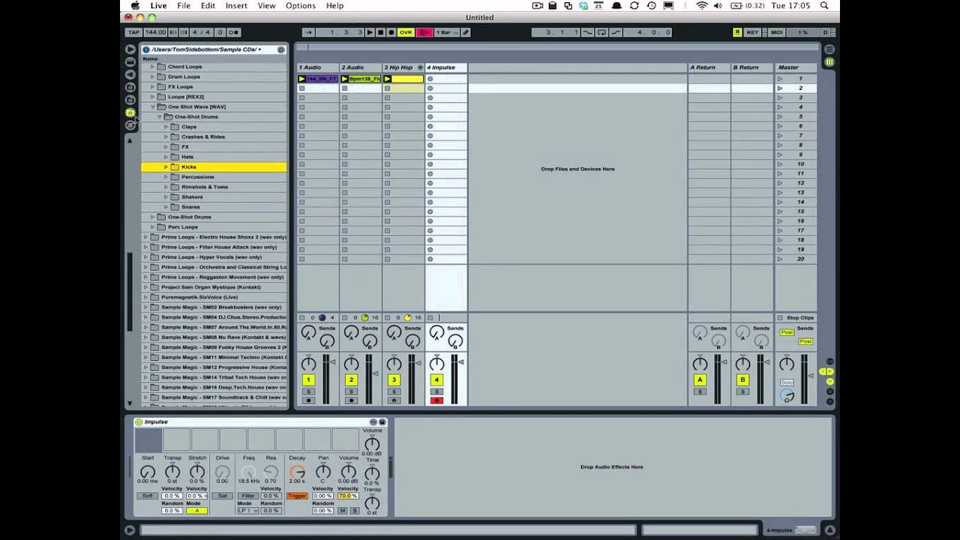Solo track 3 with the S button
This screenshot has height=540, width=960.
(x=394, y=391)
